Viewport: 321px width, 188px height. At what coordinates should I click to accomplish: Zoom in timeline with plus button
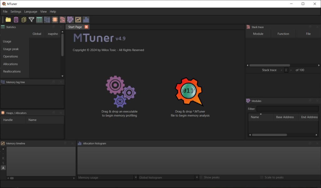point(3,149)
